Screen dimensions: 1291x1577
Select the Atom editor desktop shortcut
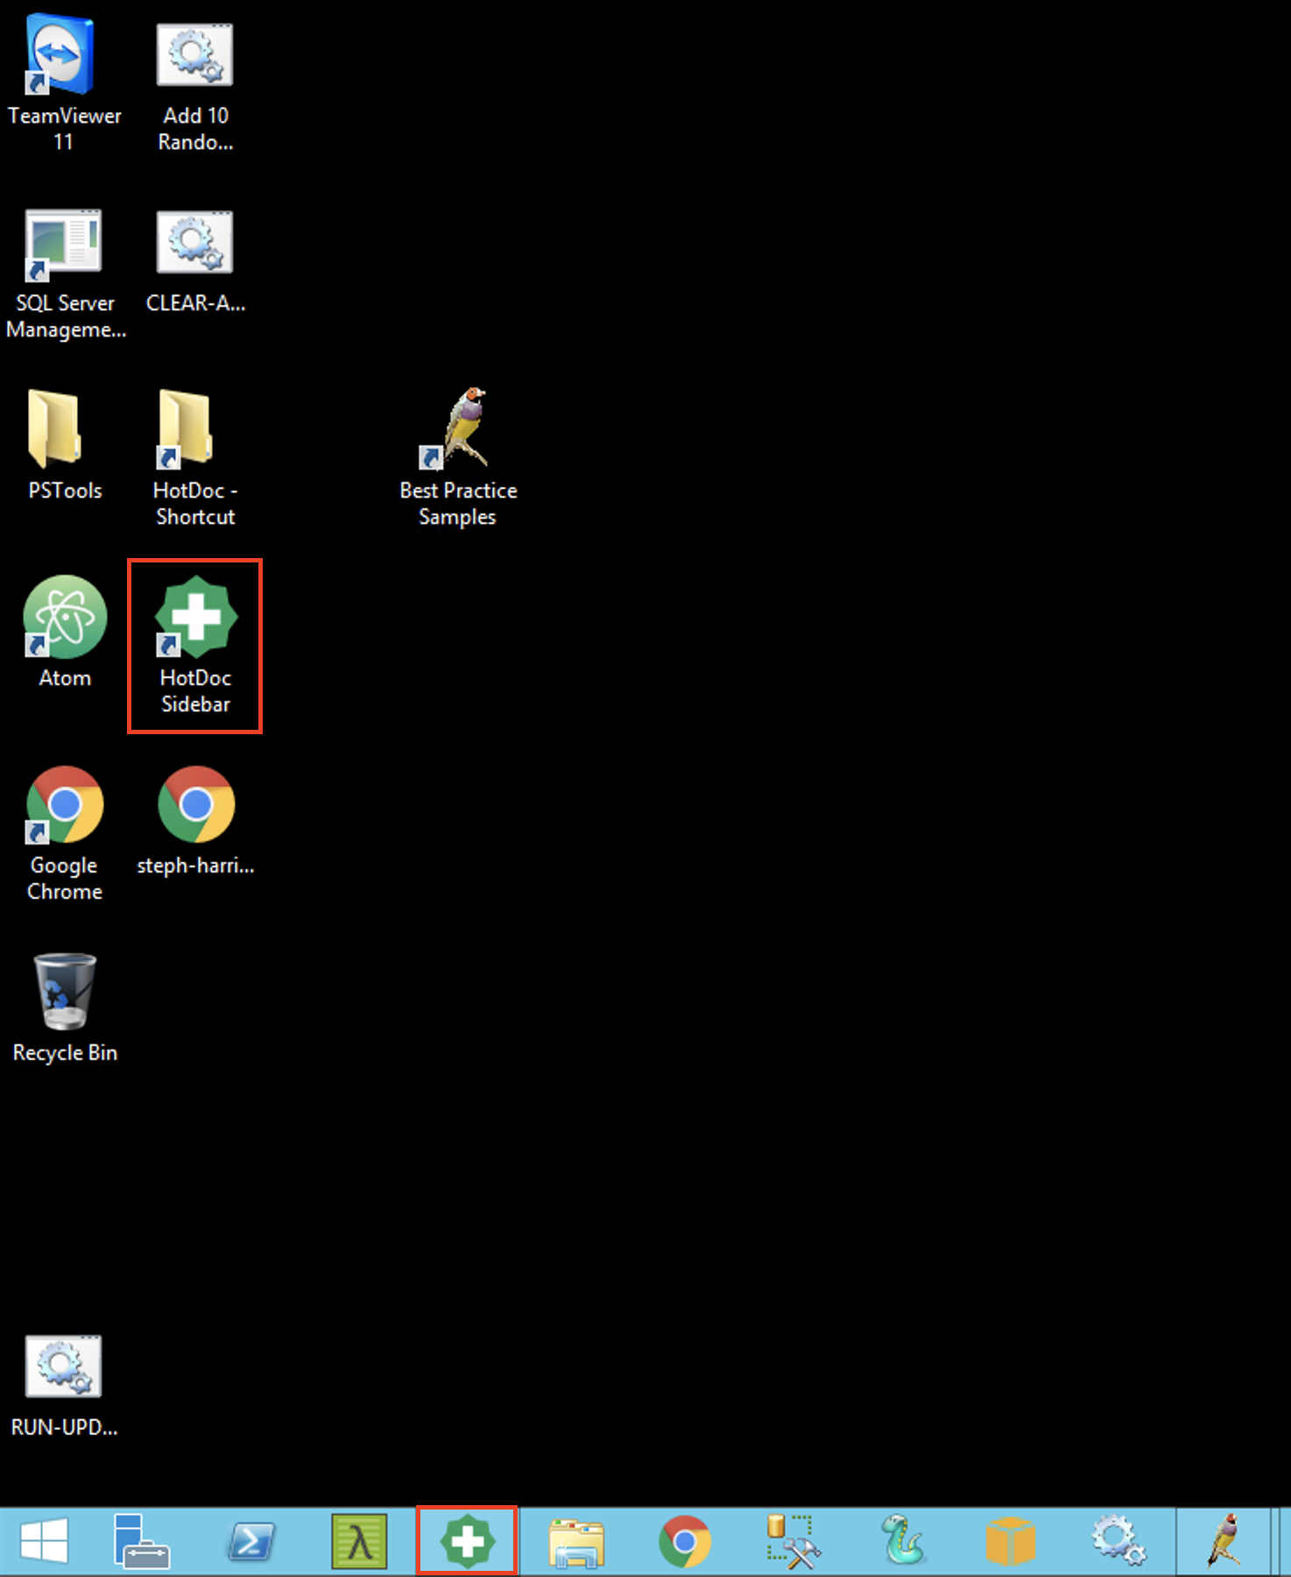[65, 632]
